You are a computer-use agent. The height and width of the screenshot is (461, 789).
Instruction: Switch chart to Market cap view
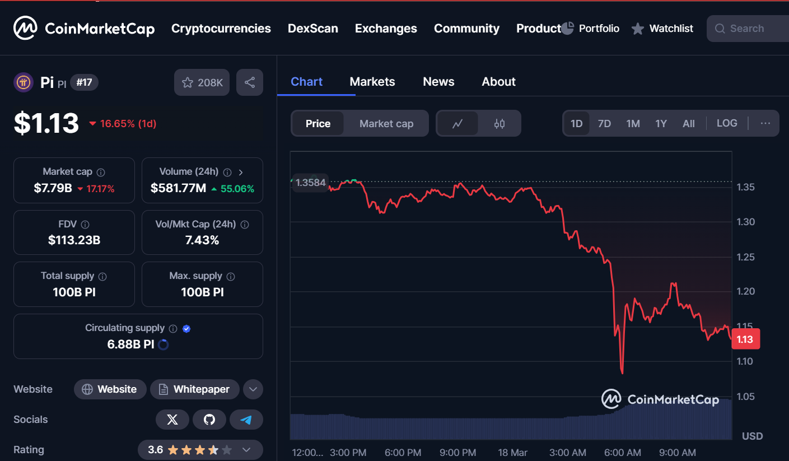[x=386, y=123]
